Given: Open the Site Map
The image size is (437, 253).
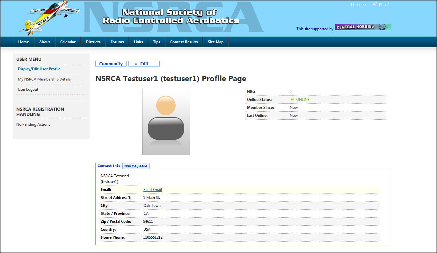Looking at the screenshot, I should 216,42.
